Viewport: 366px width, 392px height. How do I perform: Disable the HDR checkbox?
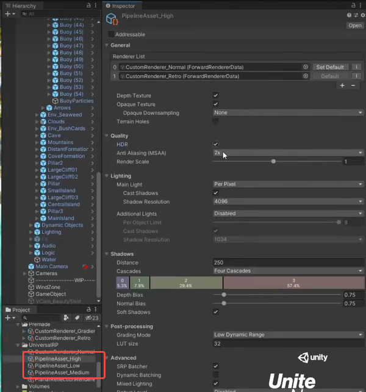coord(215,144)
